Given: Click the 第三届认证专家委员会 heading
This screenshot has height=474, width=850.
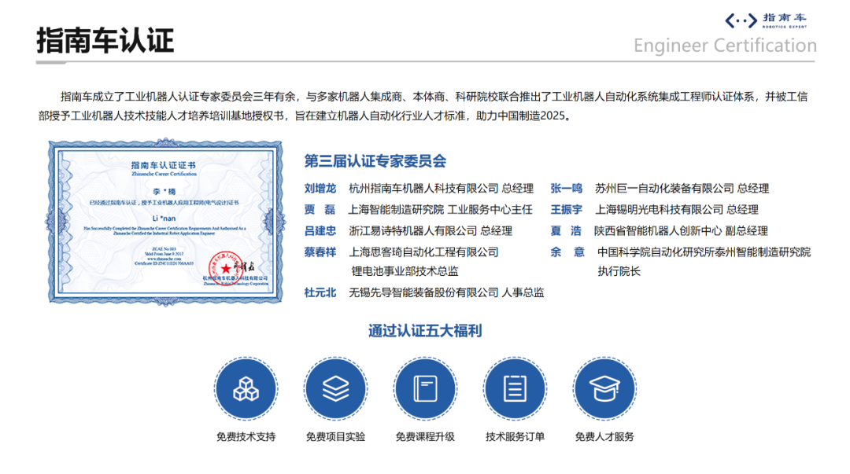Looking at the screenshot, I should (375, 161).
